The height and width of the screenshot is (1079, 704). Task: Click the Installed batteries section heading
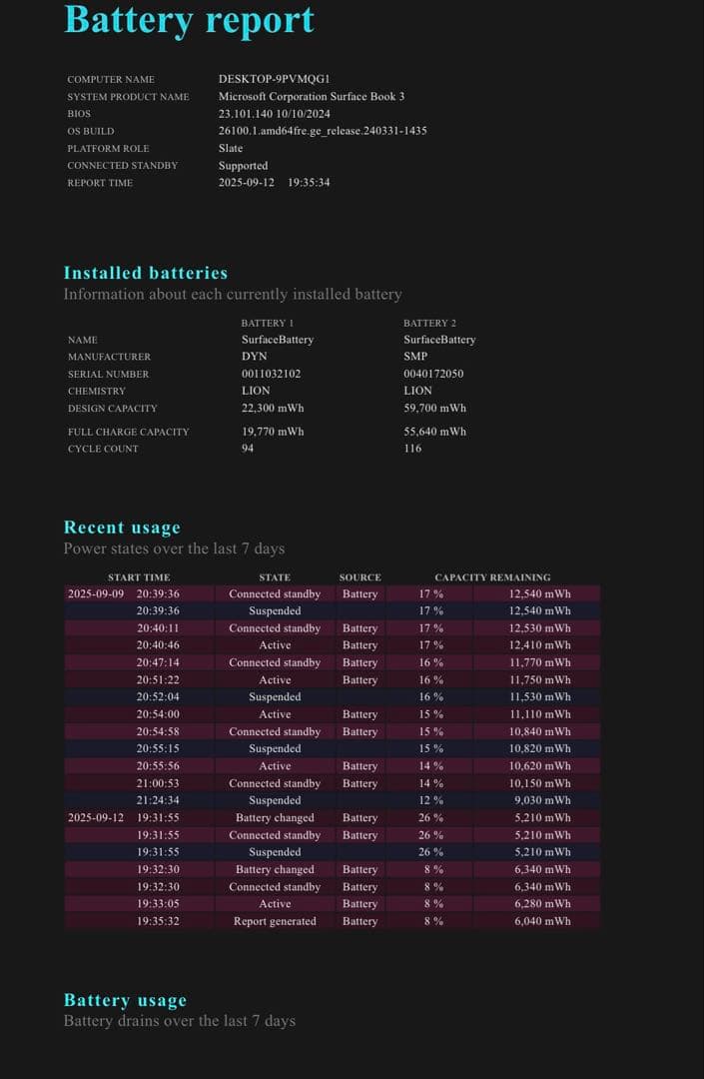pyautogui.click(x=146, y=273)
